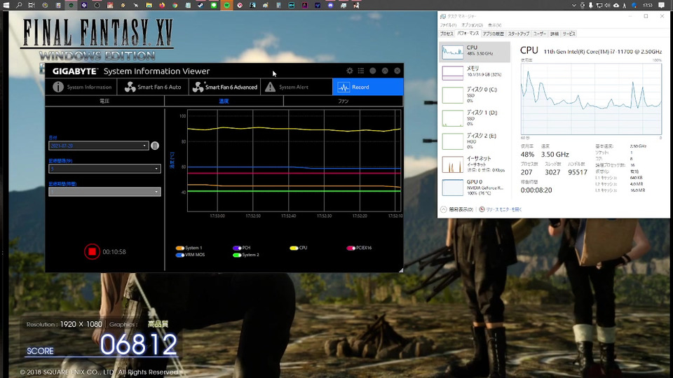The image size is (673, 378).
Task: Select the ファン sub-tab
Action: click(x=343, y=101)
